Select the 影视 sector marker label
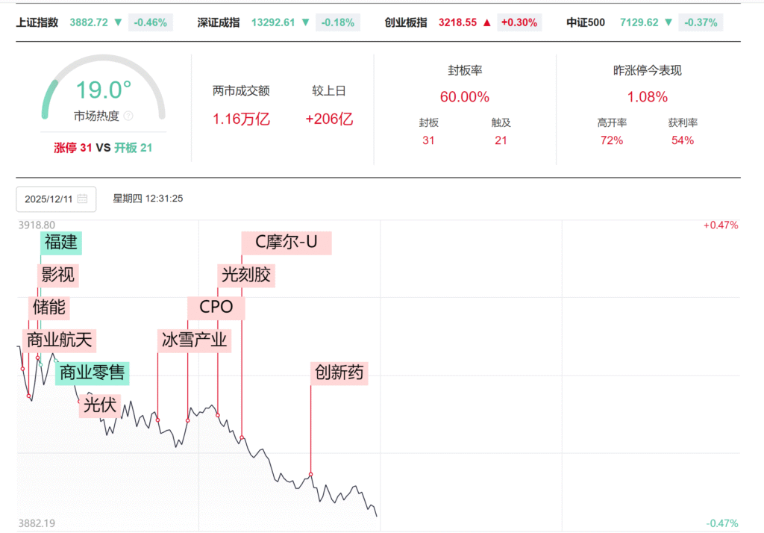764x533 pixels. (57, 275)
